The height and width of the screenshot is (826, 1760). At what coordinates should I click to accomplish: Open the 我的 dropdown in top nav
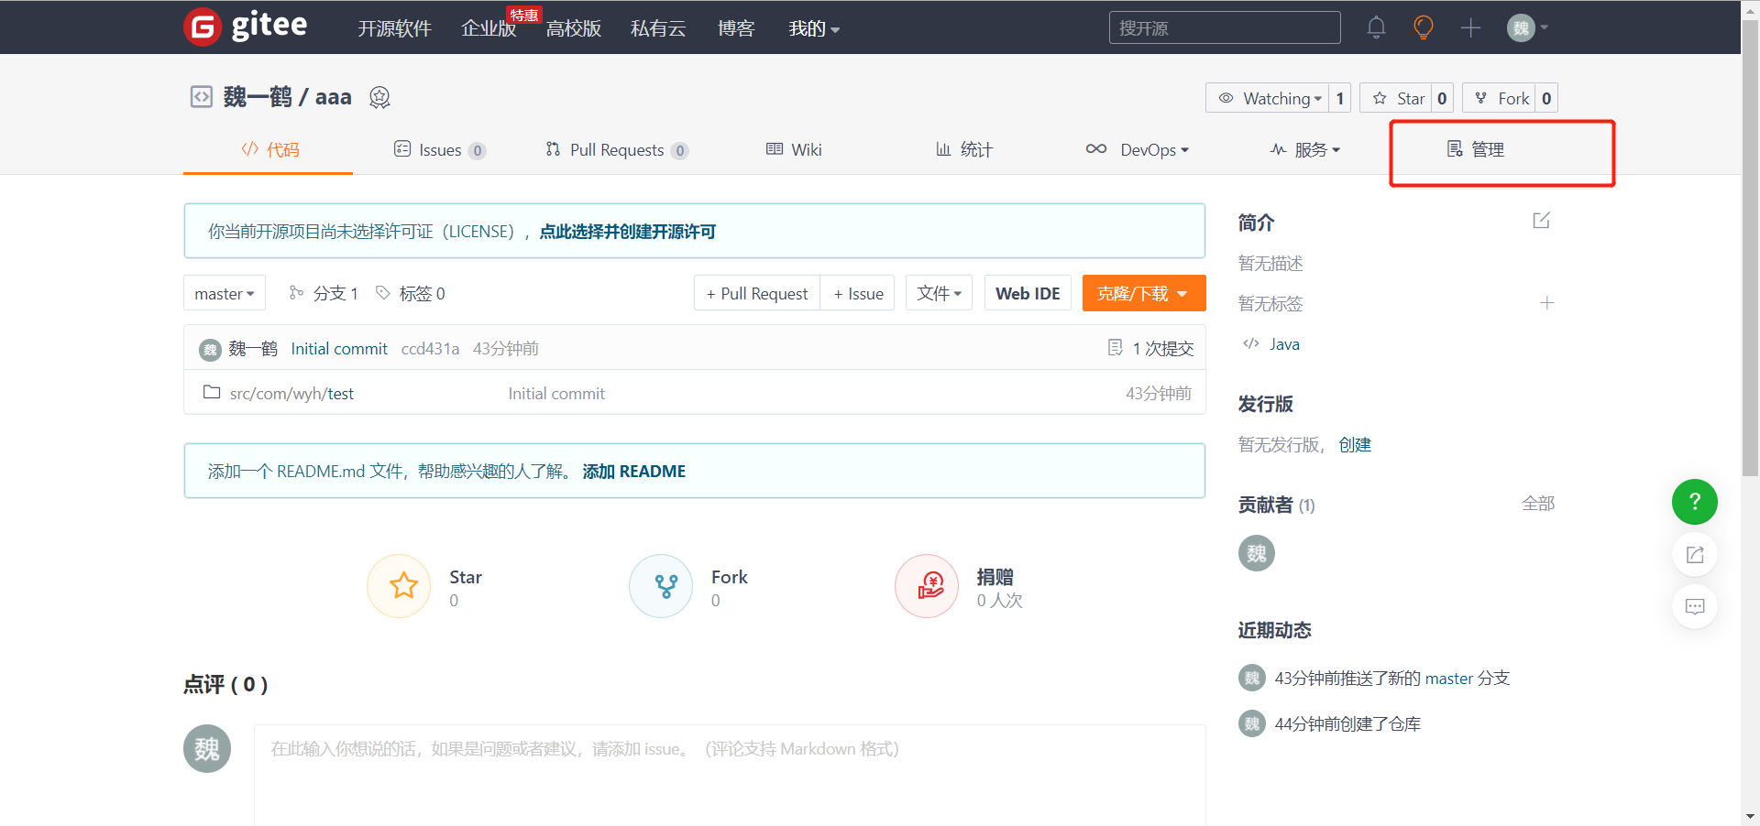(814, 28)
